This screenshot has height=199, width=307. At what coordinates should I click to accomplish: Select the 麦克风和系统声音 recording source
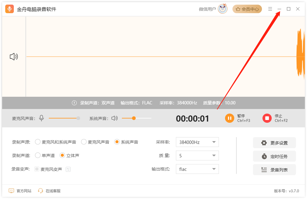[x=38, y=142]
